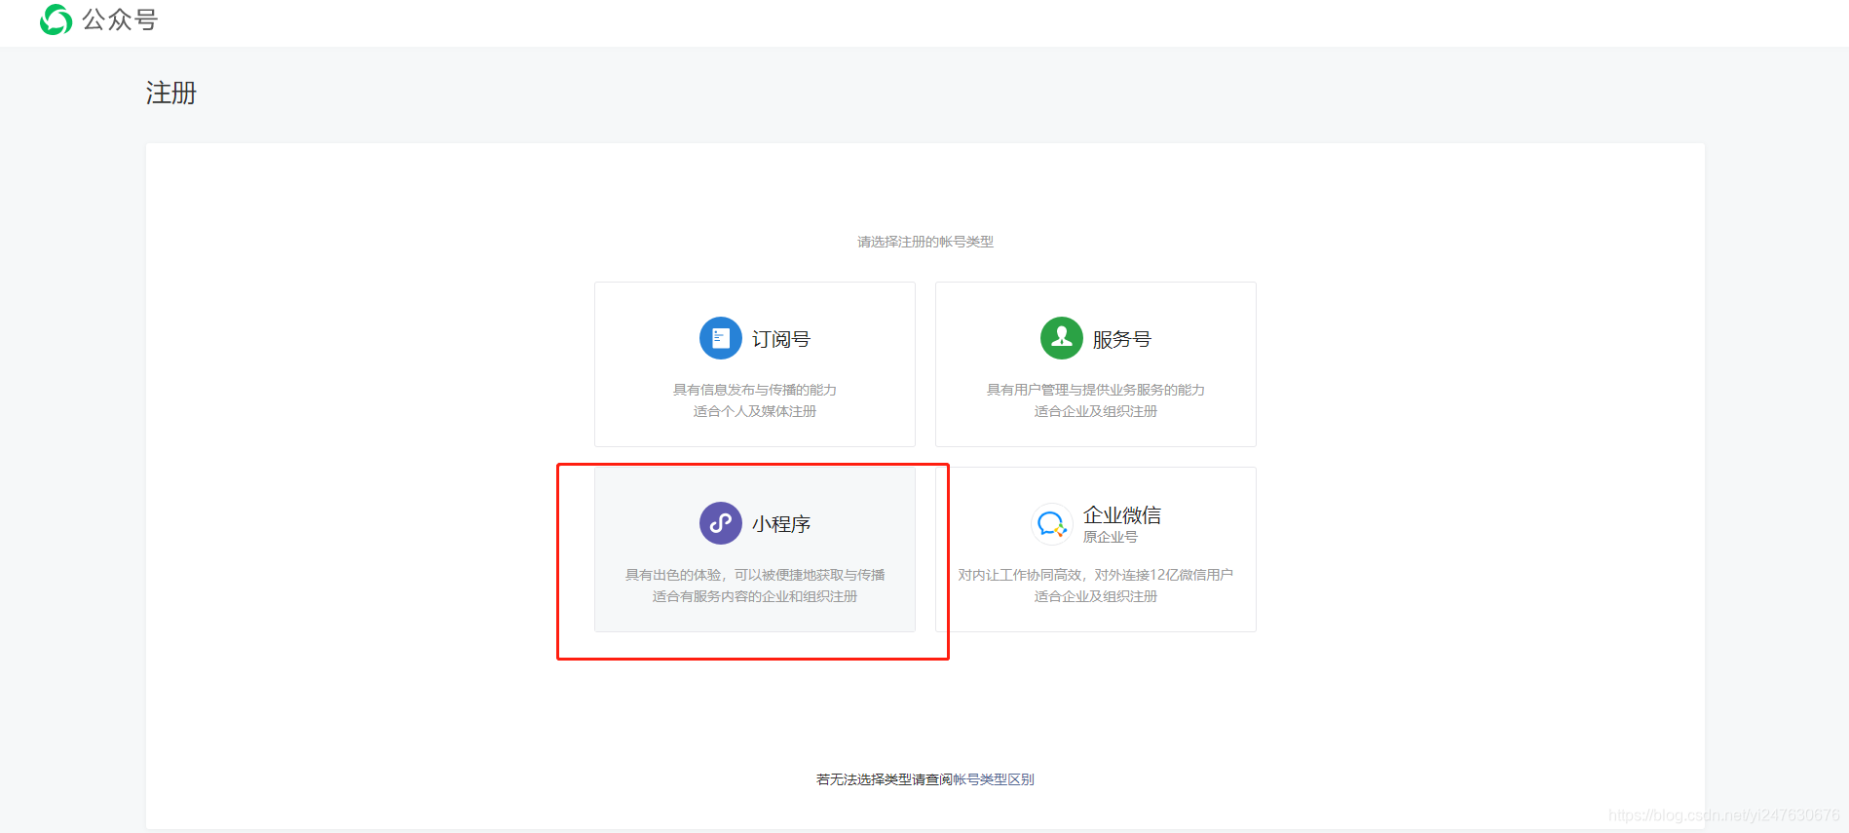
Task: Click the 企业微信 chat bubble icon
Action: (1052, 524)
